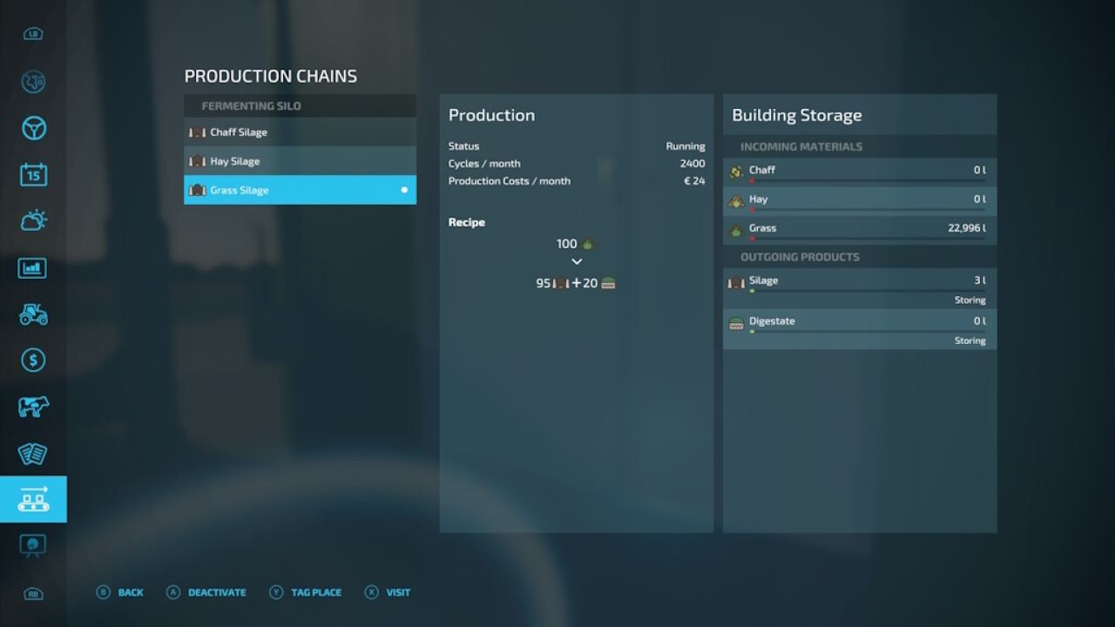
Task: Click the 'Production Chains' page title
Action: click(x=271, y=77)
